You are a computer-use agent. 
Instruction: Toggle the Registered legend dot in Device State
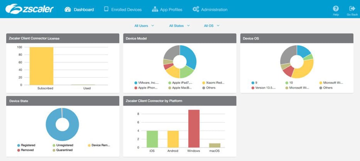pyautogui.click(x=19, y=145)
